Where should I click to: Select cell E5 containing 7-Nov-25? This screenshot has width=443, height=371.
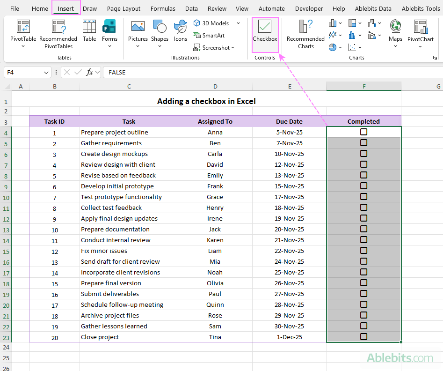(289, 142)
